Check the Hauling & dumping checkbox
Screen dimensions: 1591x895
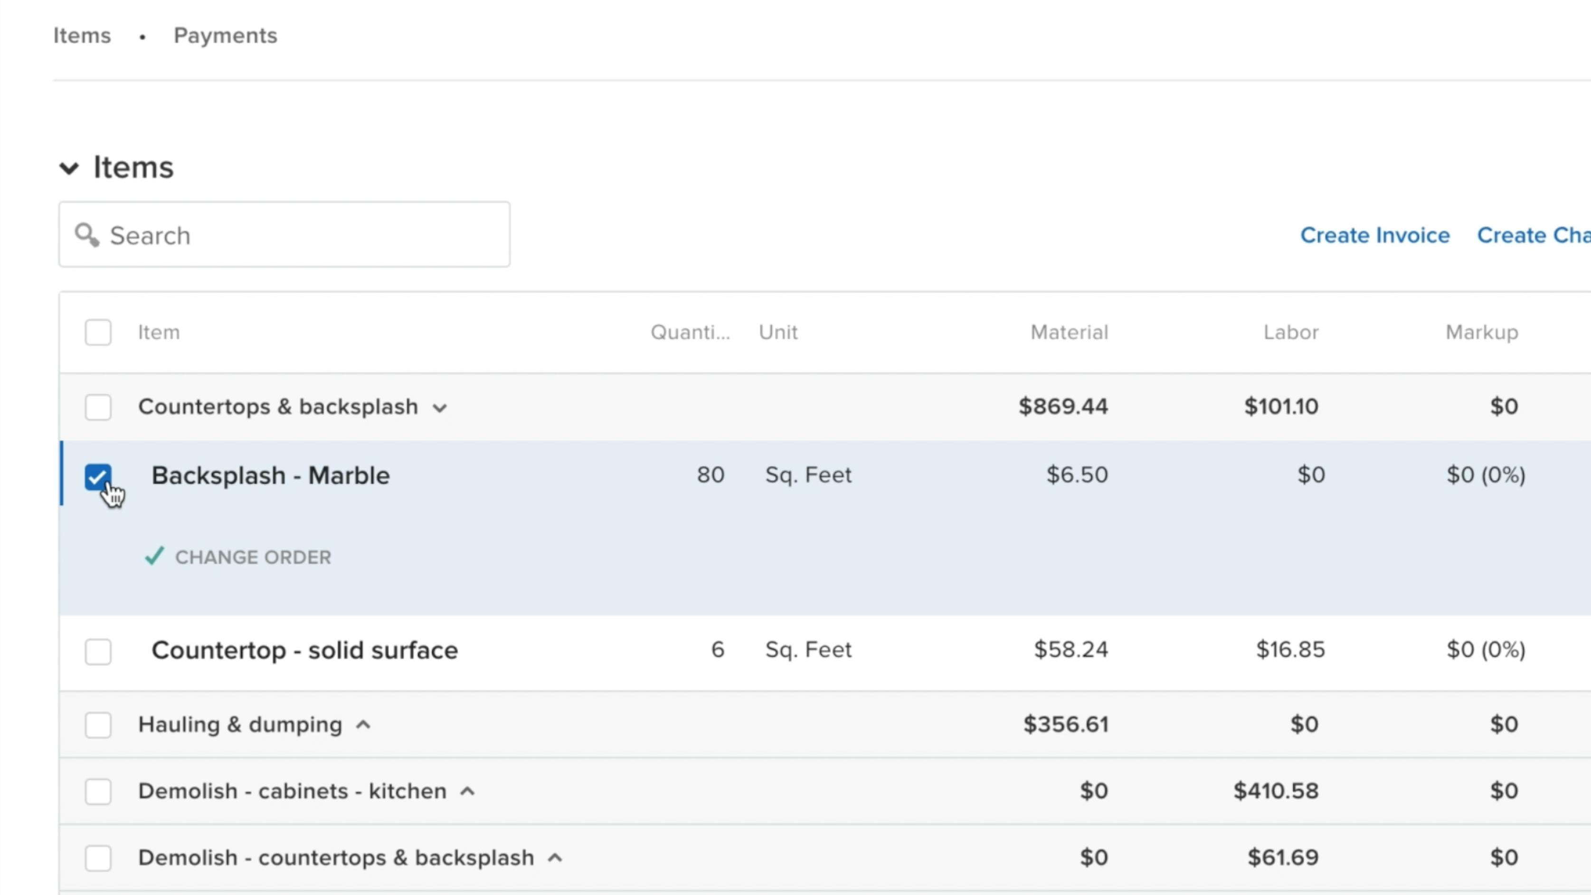click(x=97, y=724)
